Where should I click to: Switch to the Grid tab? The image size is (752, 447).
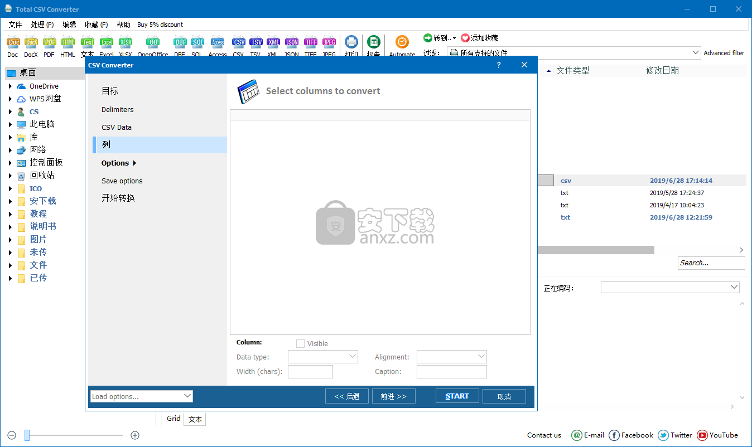point(173,419)
